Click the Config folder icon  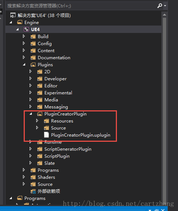pyautogui.click(x=33, y=43)
